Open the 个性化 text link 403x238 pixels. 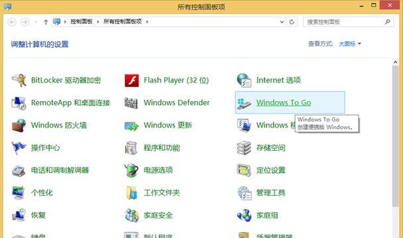point(42,192)
